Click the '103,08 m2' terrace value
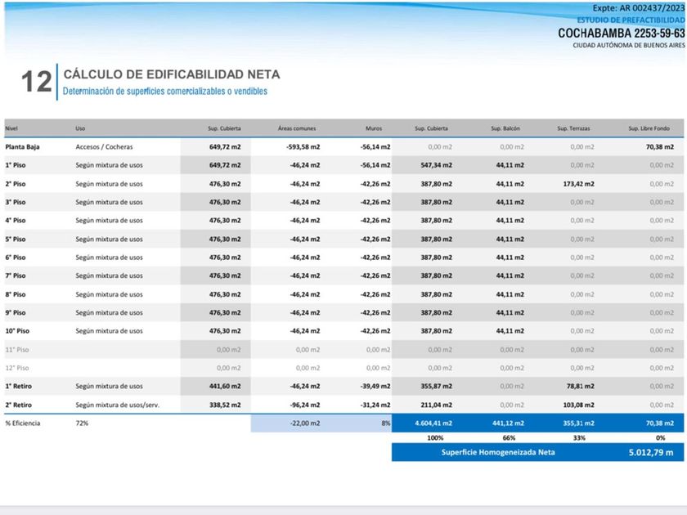The height and width of the screenshot is (515, 687). click(578, 405)
